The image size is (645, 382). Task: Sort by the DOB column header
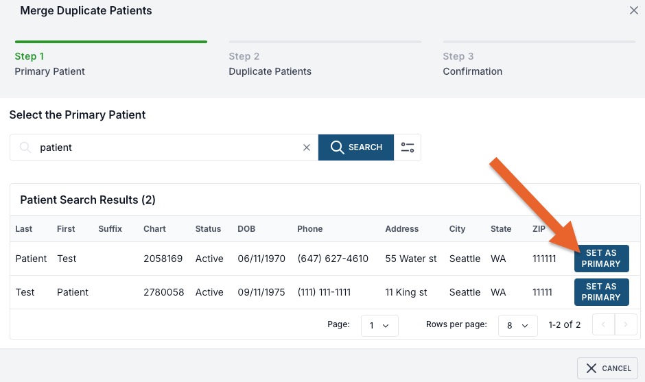[246, 228]
